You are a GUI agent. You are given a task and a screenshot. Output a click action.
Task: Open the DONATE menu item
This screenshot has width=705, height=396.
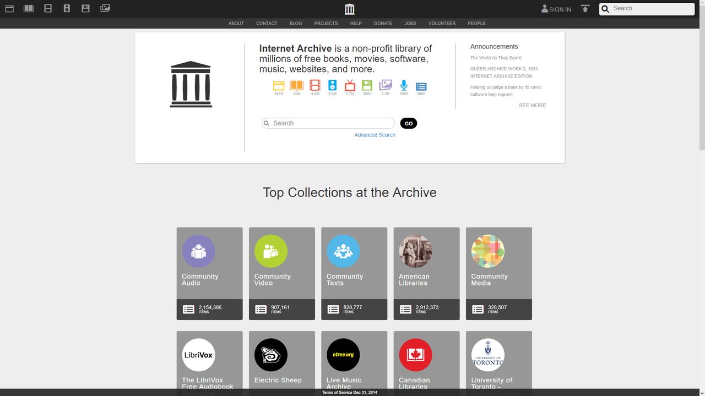(x=383, y=24)
